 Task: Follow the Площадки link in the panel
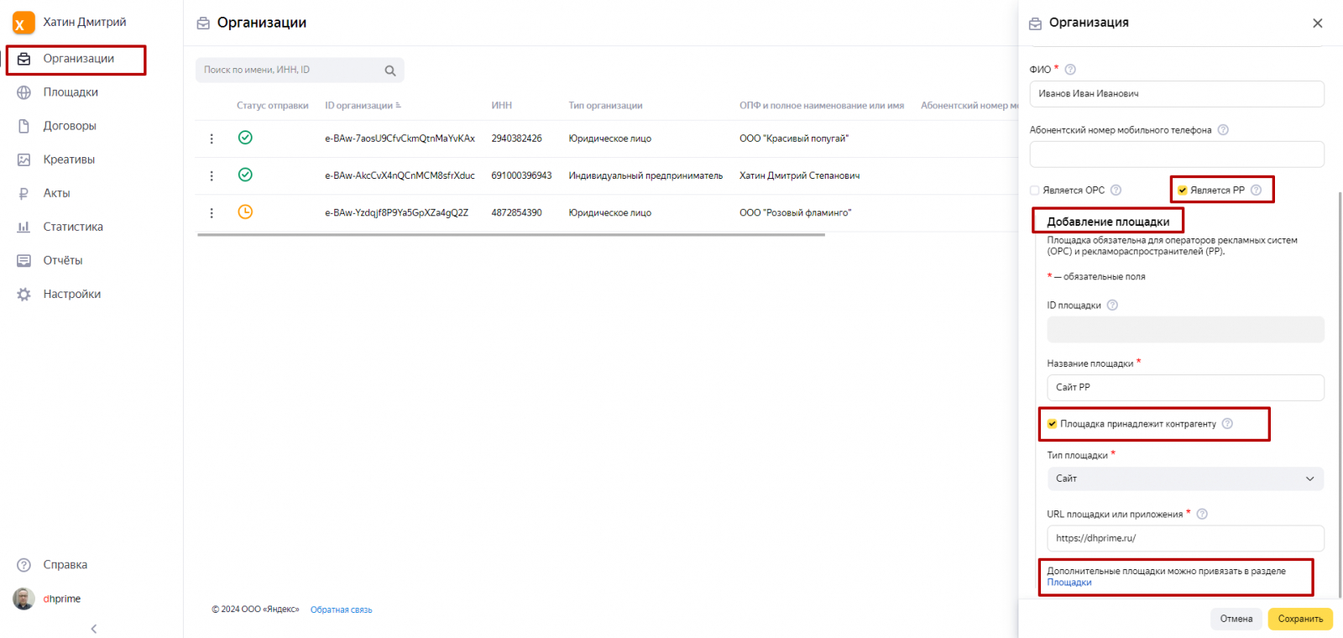click(x=1069, y=583)
